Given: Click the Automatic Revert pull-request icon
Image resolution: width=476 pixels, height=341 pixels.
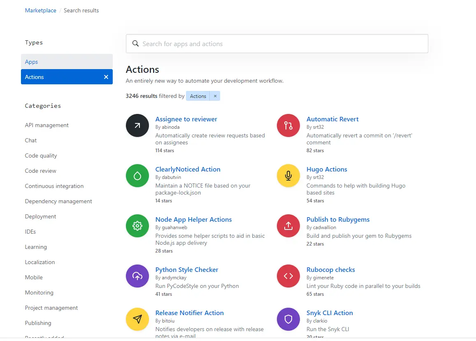Looking at the screenshot, I should coord(288,125).
